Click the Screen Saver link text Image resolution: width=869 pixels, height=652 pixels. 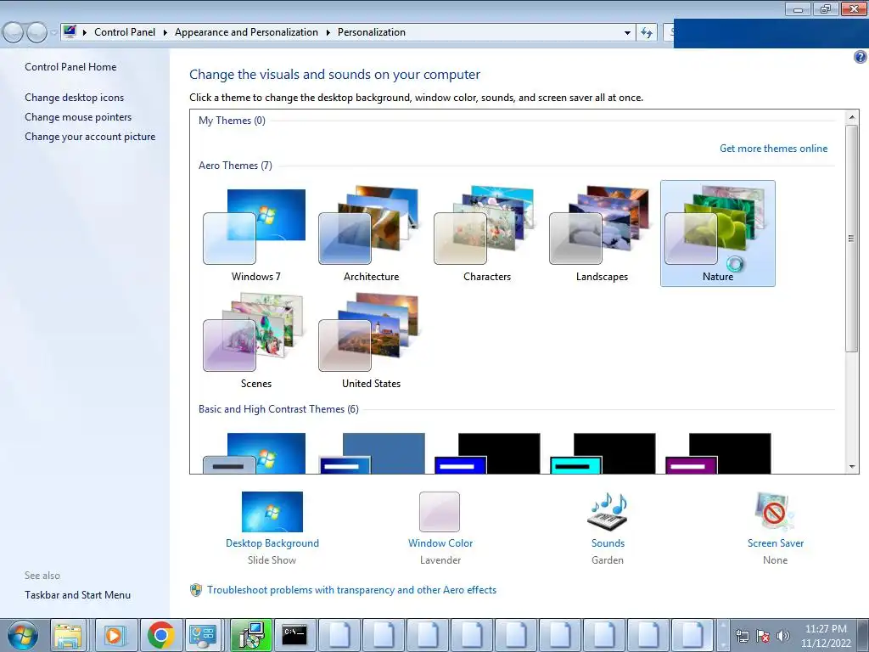point(776,543)
